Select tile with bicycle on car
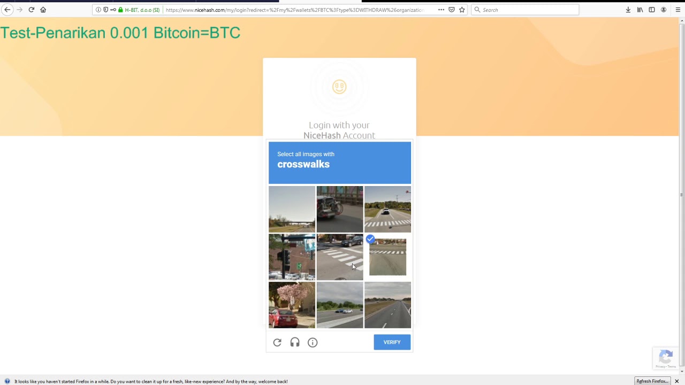685x385 pixels. (x=340, y=209)
